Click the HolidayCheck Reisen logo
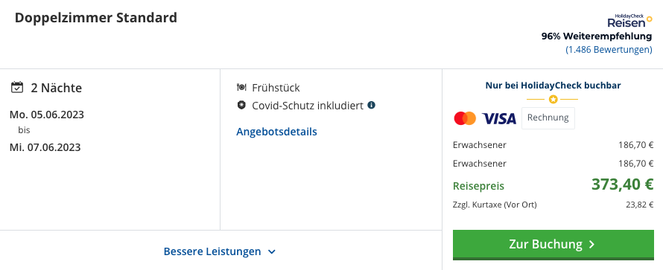 pyautogui.click(x=629, y=21)
